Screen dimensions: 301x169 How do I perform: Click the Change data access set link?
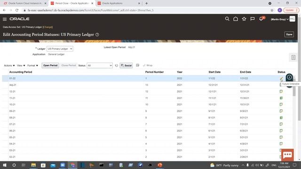pyautogui.click(x=48, y=27)
